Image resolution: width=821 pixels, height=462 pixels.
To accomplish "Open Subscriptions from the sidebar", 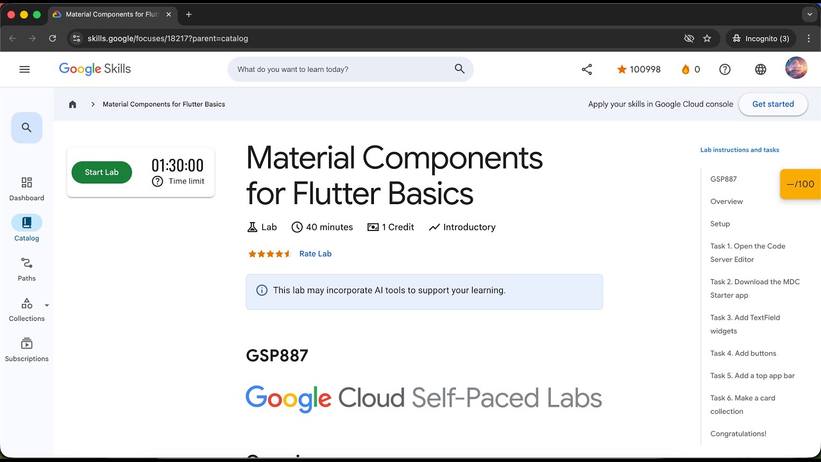I will [x=27, y=350].
